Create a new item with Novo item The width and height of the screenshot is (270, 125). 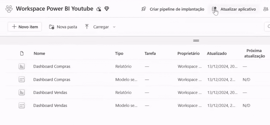click(25, 27)
